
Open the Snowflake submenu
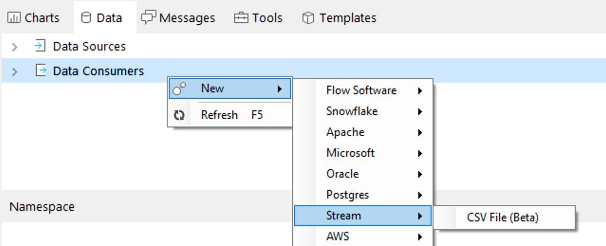[362, 112]
